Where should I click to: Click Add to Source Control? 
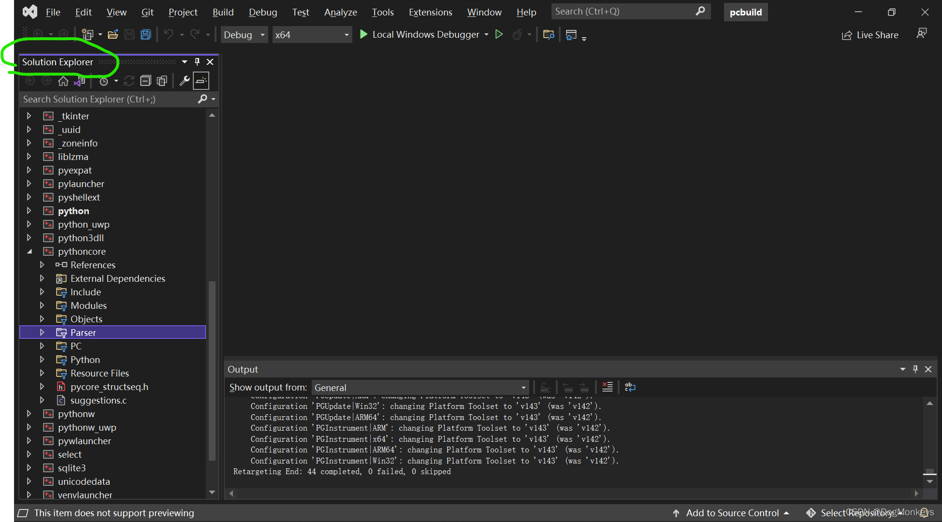[732, 513]
